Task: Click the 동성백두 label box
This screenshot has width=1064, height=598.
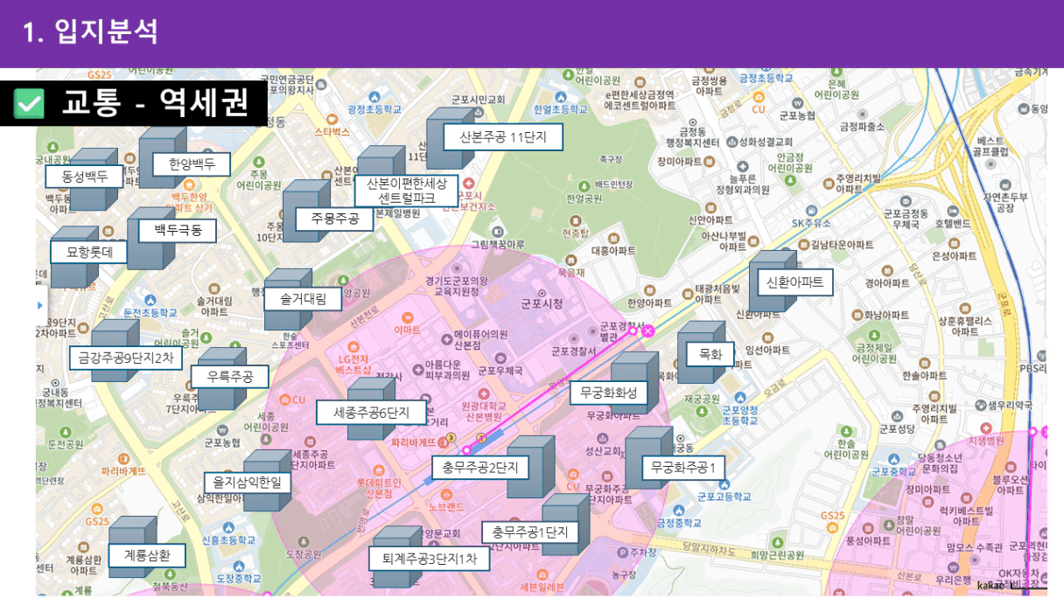Action: pyautogui.click(x=84, y=176)
